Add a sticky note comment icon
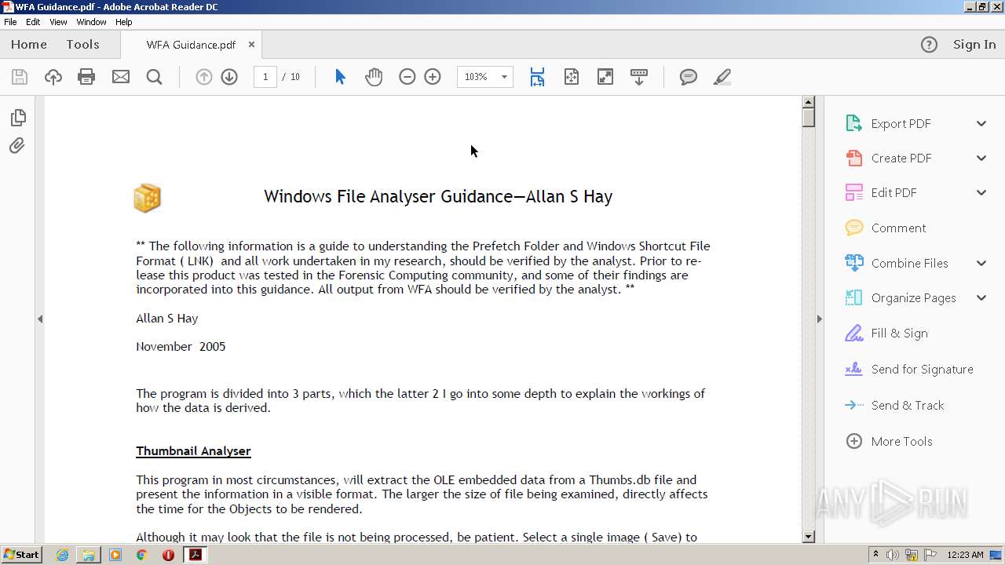The width and height of the screenshot is (1005, 565). pos(689,77)
